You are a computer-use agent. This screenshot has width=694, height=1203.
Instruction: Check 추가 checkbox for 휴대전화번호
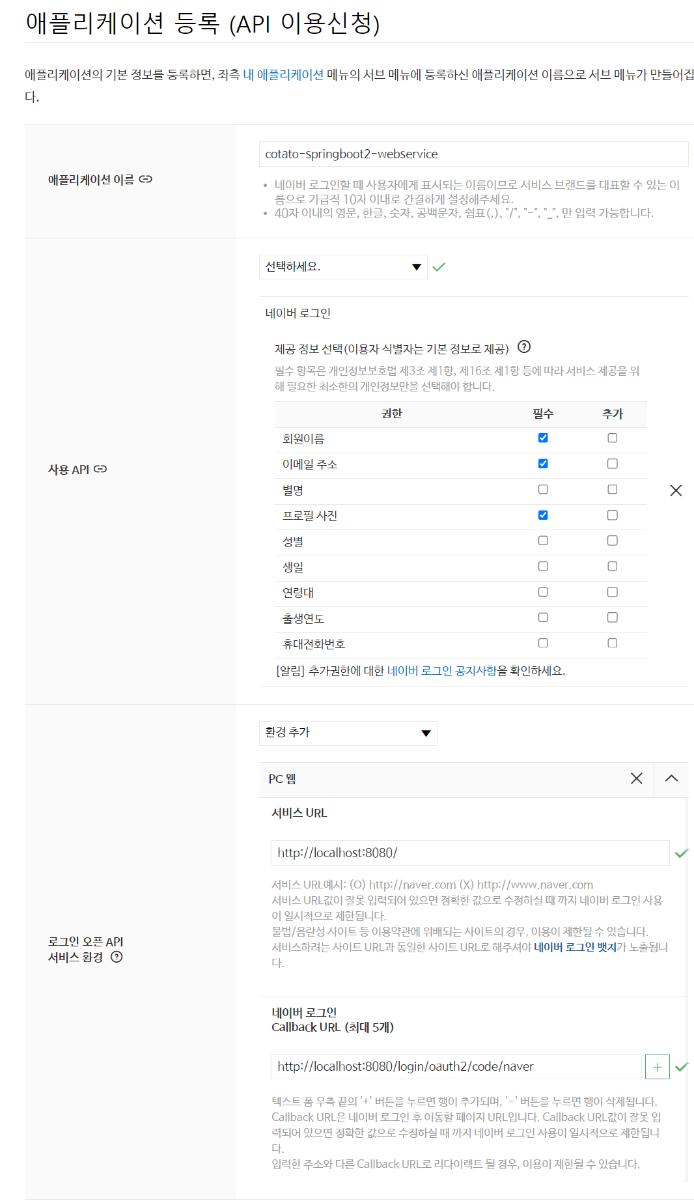point(613,643)
